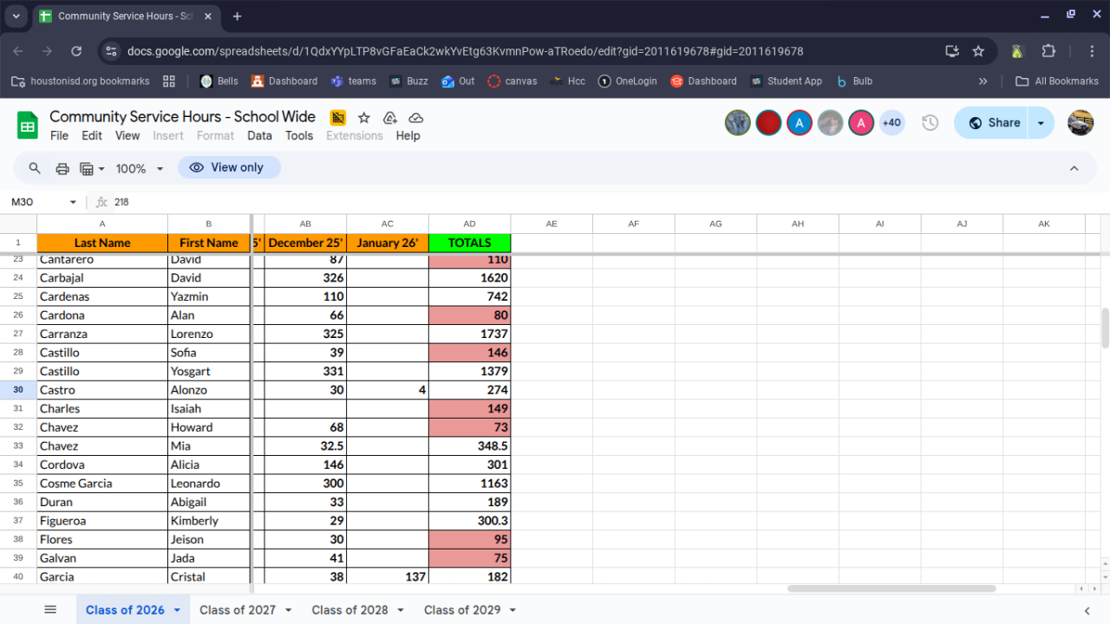The width and height of the screenshot is (1110, 624).
Task: Open the Chrome three-dot menu
Action: point(1092,51)
